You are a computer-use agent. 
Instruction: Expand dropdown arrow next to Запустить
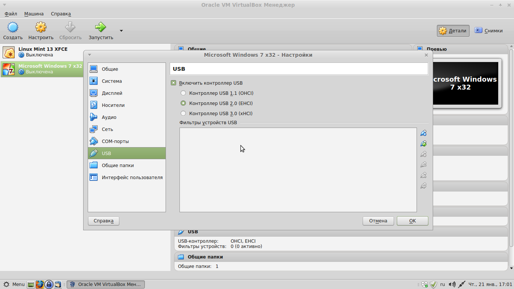[x=121, y=31]
